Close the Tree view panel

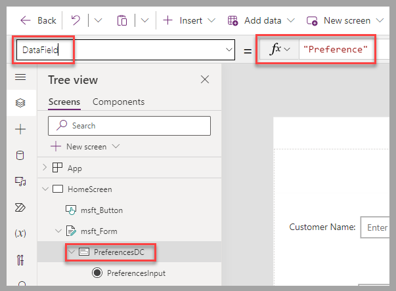205,79
